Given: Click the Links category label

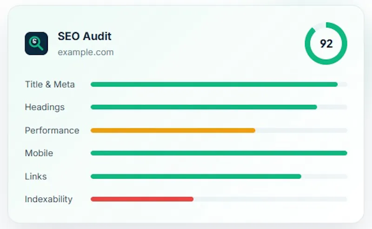Looking at the screenshot, I should [36, 176].
